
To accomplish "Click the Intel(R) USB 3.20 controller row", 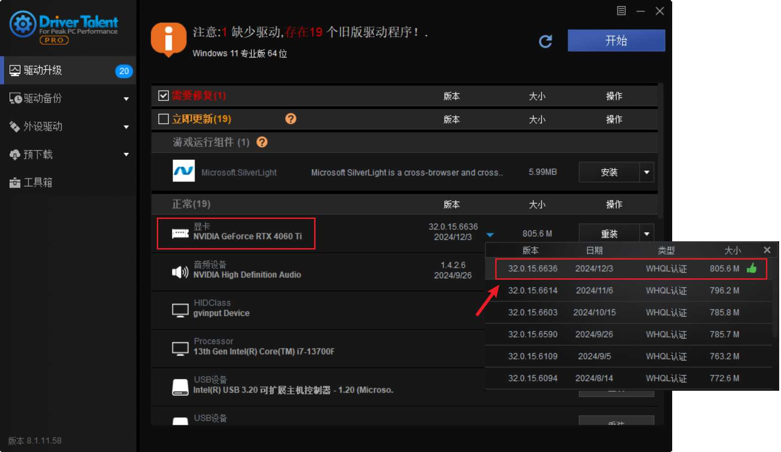I will click(x=319, y=387).
